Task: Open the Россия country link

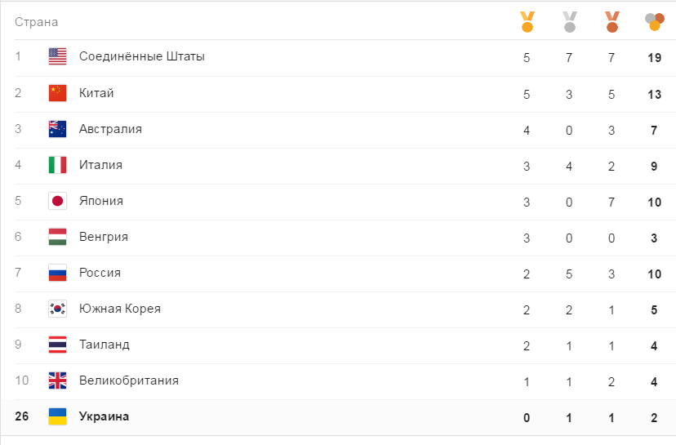Action: point(100,273)
